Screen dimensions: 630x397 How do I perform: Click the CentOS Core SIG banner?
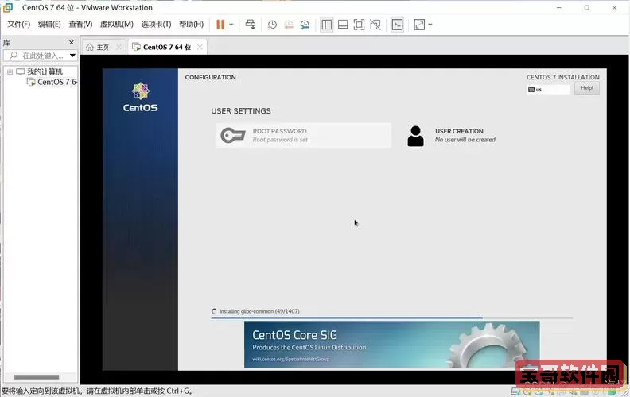pos(391,345)
